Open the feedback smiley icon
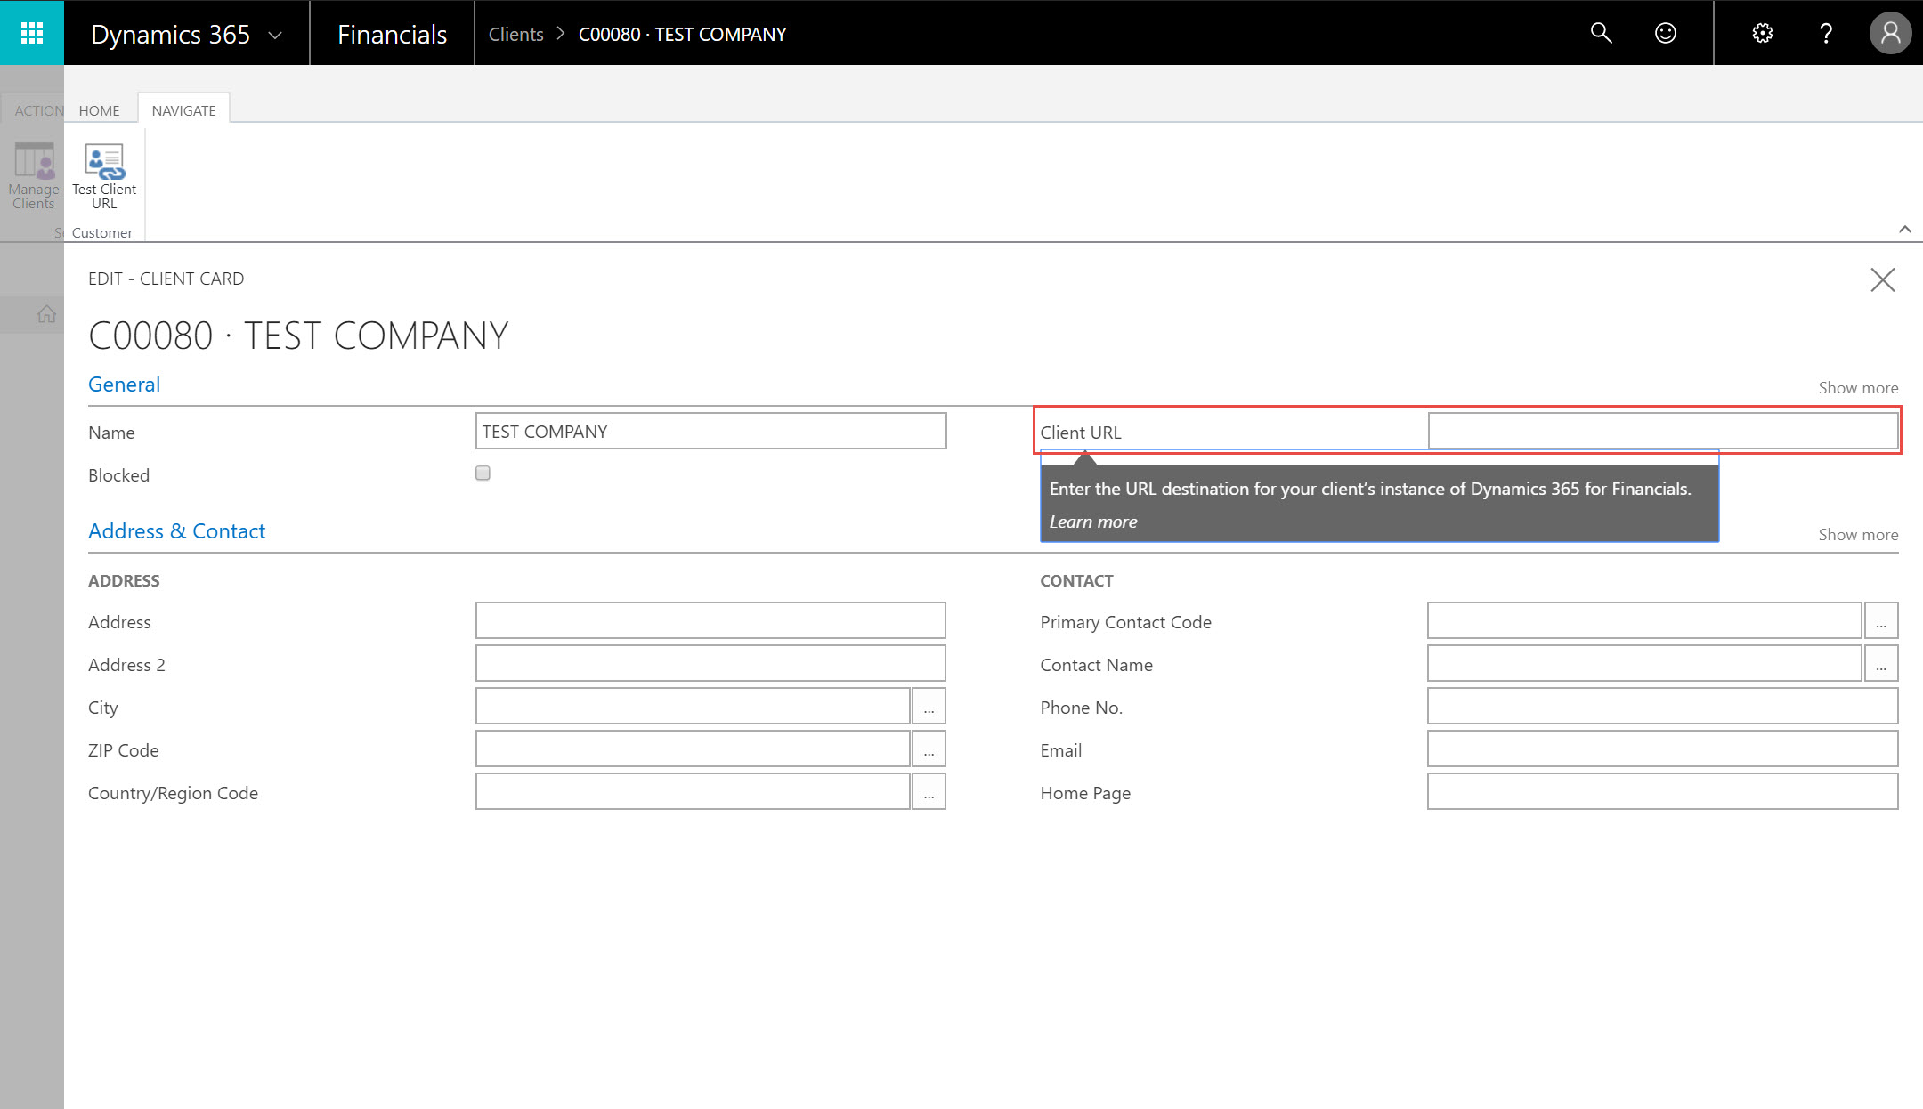 click(1665, 33)
